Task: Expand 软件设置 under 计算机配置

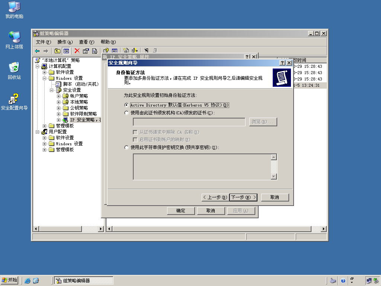Action: 45,72
